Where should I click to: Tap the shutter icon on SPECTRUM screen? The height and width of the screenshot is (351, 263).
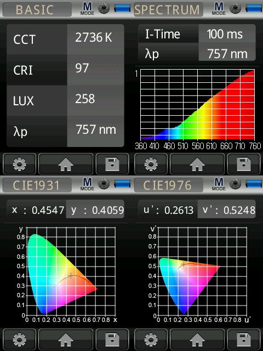[x=236, y=8]
